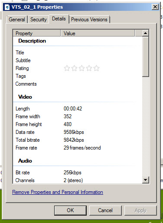This screenshot has width=163, height=223.
Task: Open the Security tab
Action: tap(39, 20)
